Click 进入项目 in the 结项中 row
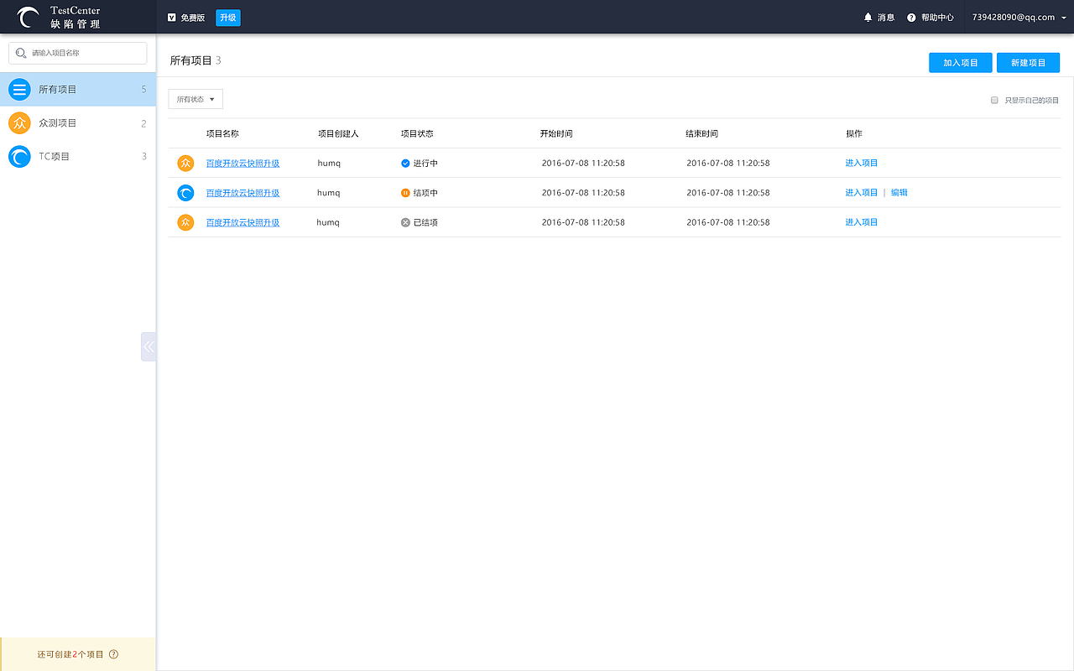The image size is (1074, 671). (x=862, y=192)
